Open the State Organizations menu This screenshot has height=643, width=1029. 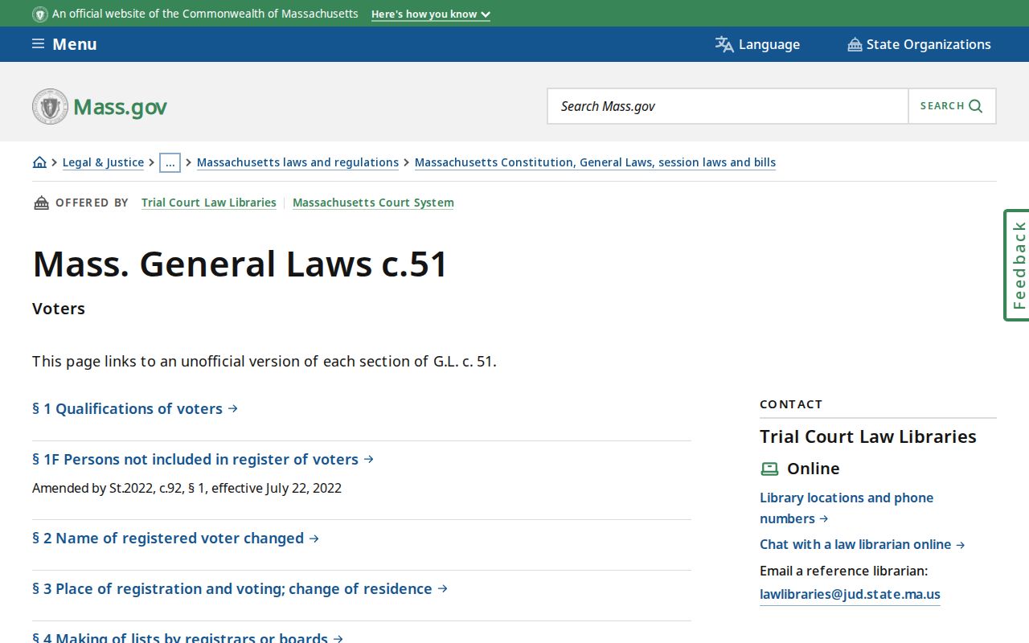tap(919, 44)
